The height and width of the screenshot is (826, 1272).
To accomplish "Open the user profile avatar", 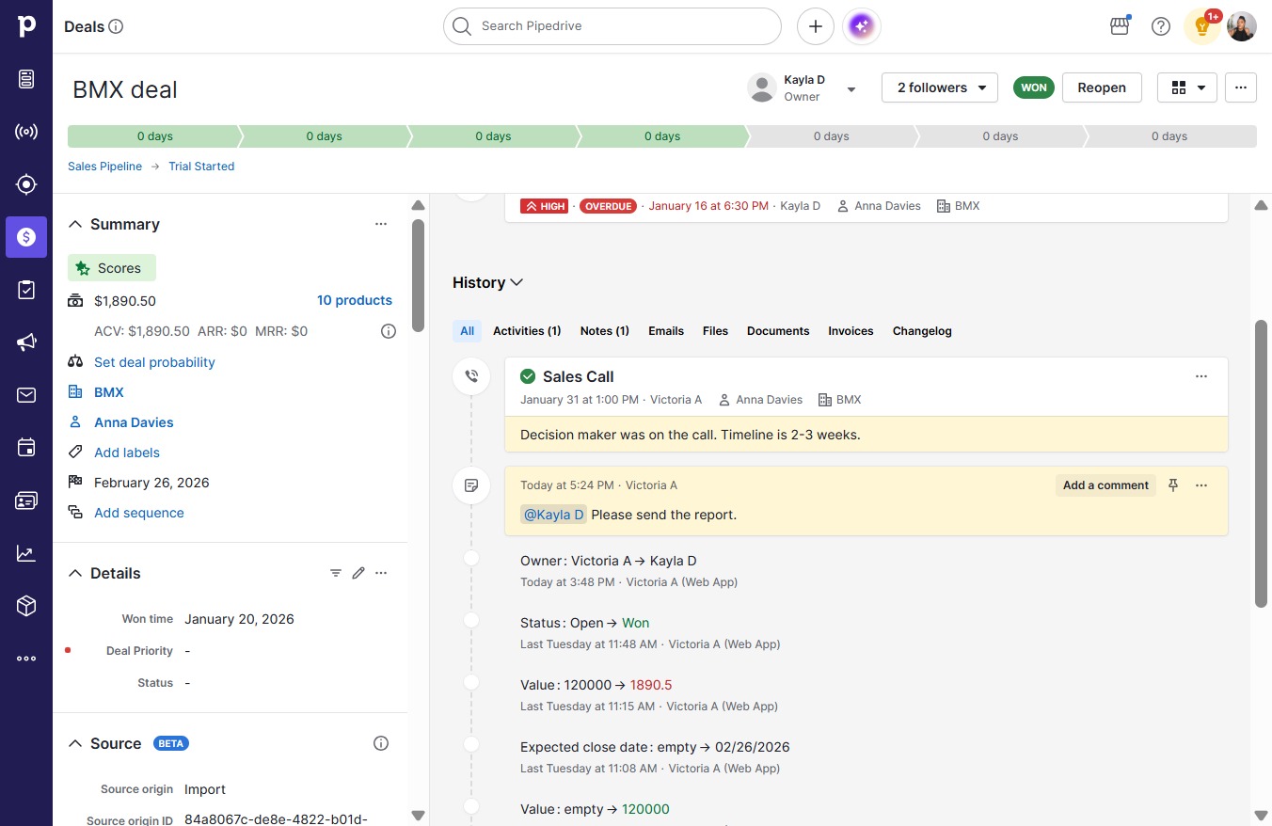I will (1242, 26).
